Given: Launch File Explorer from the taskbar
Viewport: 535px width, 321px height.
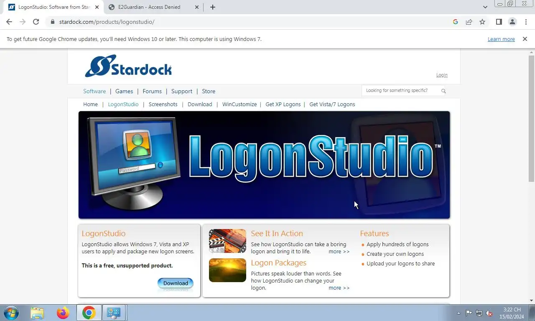Looking at the screenshot, I should click(37, 313).
